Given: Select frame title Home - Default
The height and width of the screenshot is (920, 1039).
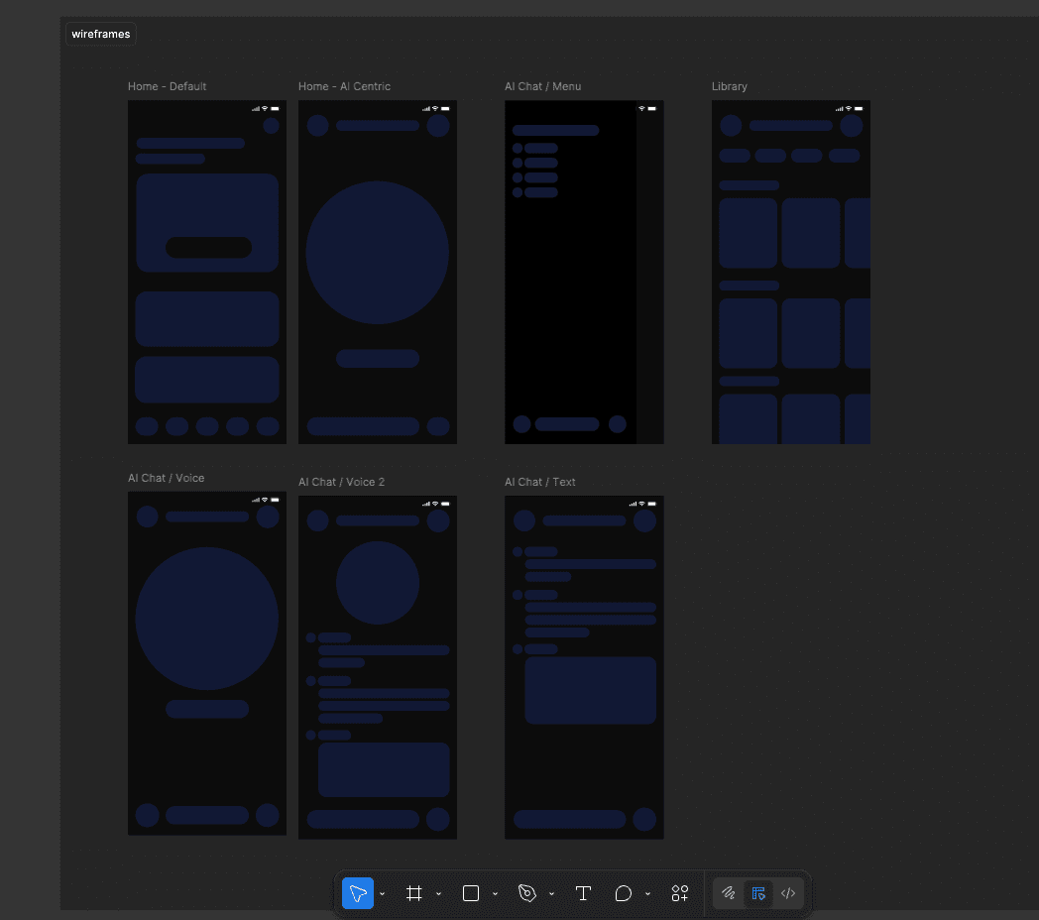Looking at the screenshot, I should pos(167,86).
